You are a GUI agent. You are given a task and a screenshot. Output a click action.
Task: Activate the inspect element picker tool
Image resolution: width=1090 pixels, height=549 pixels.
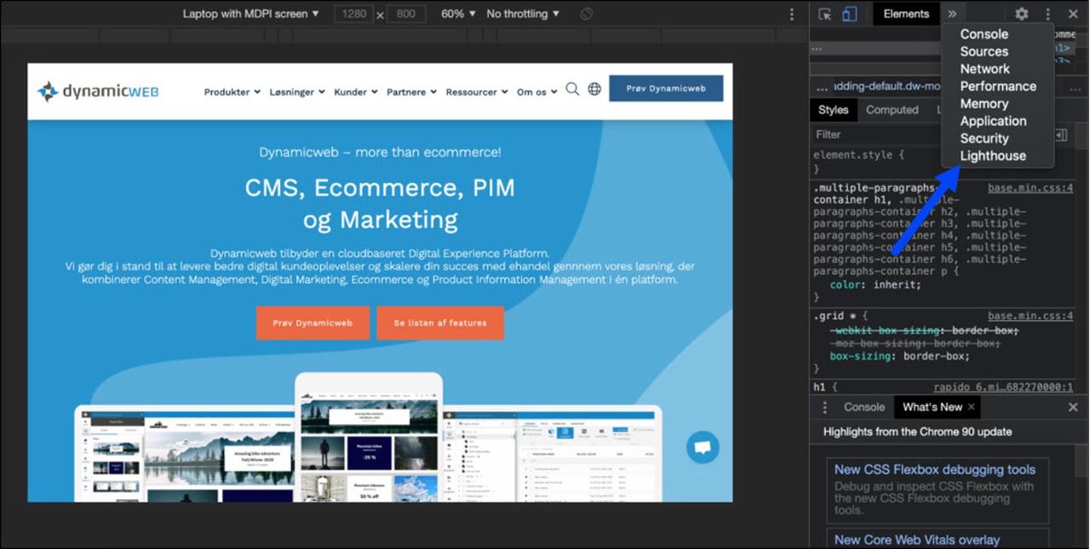click(x=824, y=14)
